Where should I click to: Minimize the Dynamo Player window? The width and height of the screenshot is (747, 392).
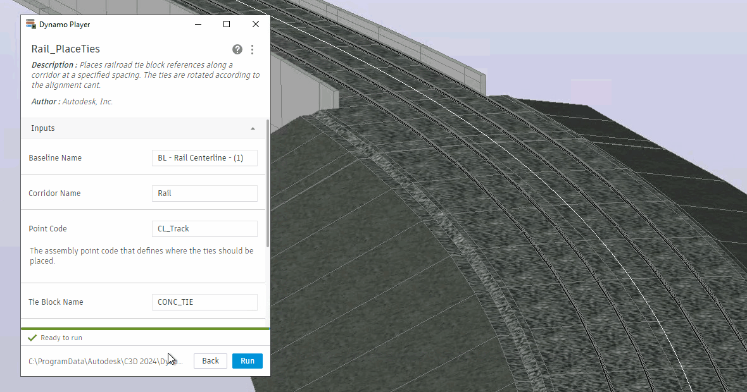coord(198,25)
